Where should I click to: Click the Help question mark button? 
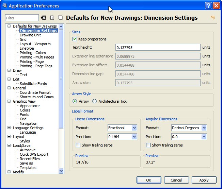point(208,6)
